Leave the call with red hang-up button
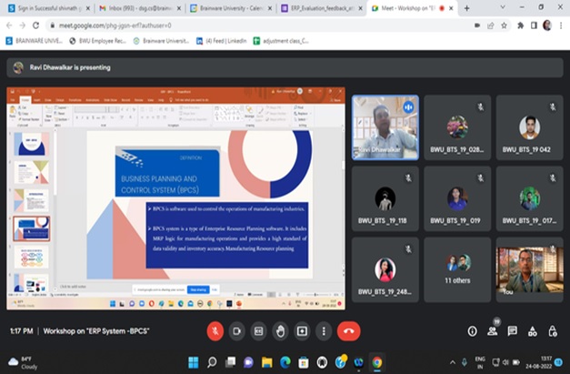 348,331
